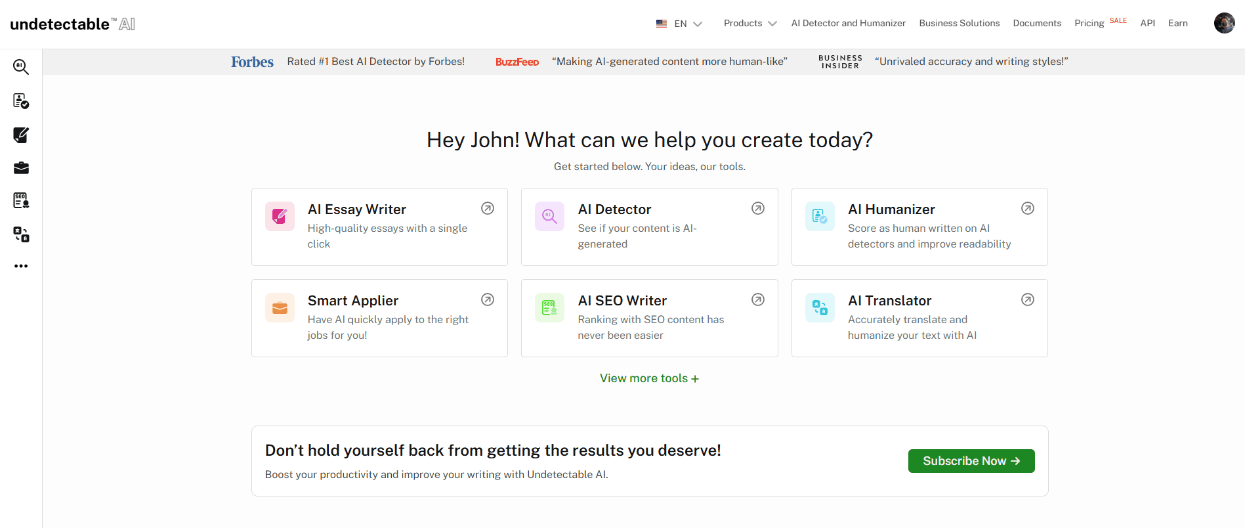Open the AI Essay Writer title link

coord(357,209)
